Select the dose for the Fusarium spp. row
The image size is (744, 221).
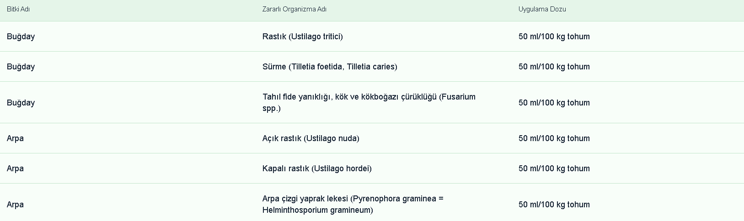point(554,103)
